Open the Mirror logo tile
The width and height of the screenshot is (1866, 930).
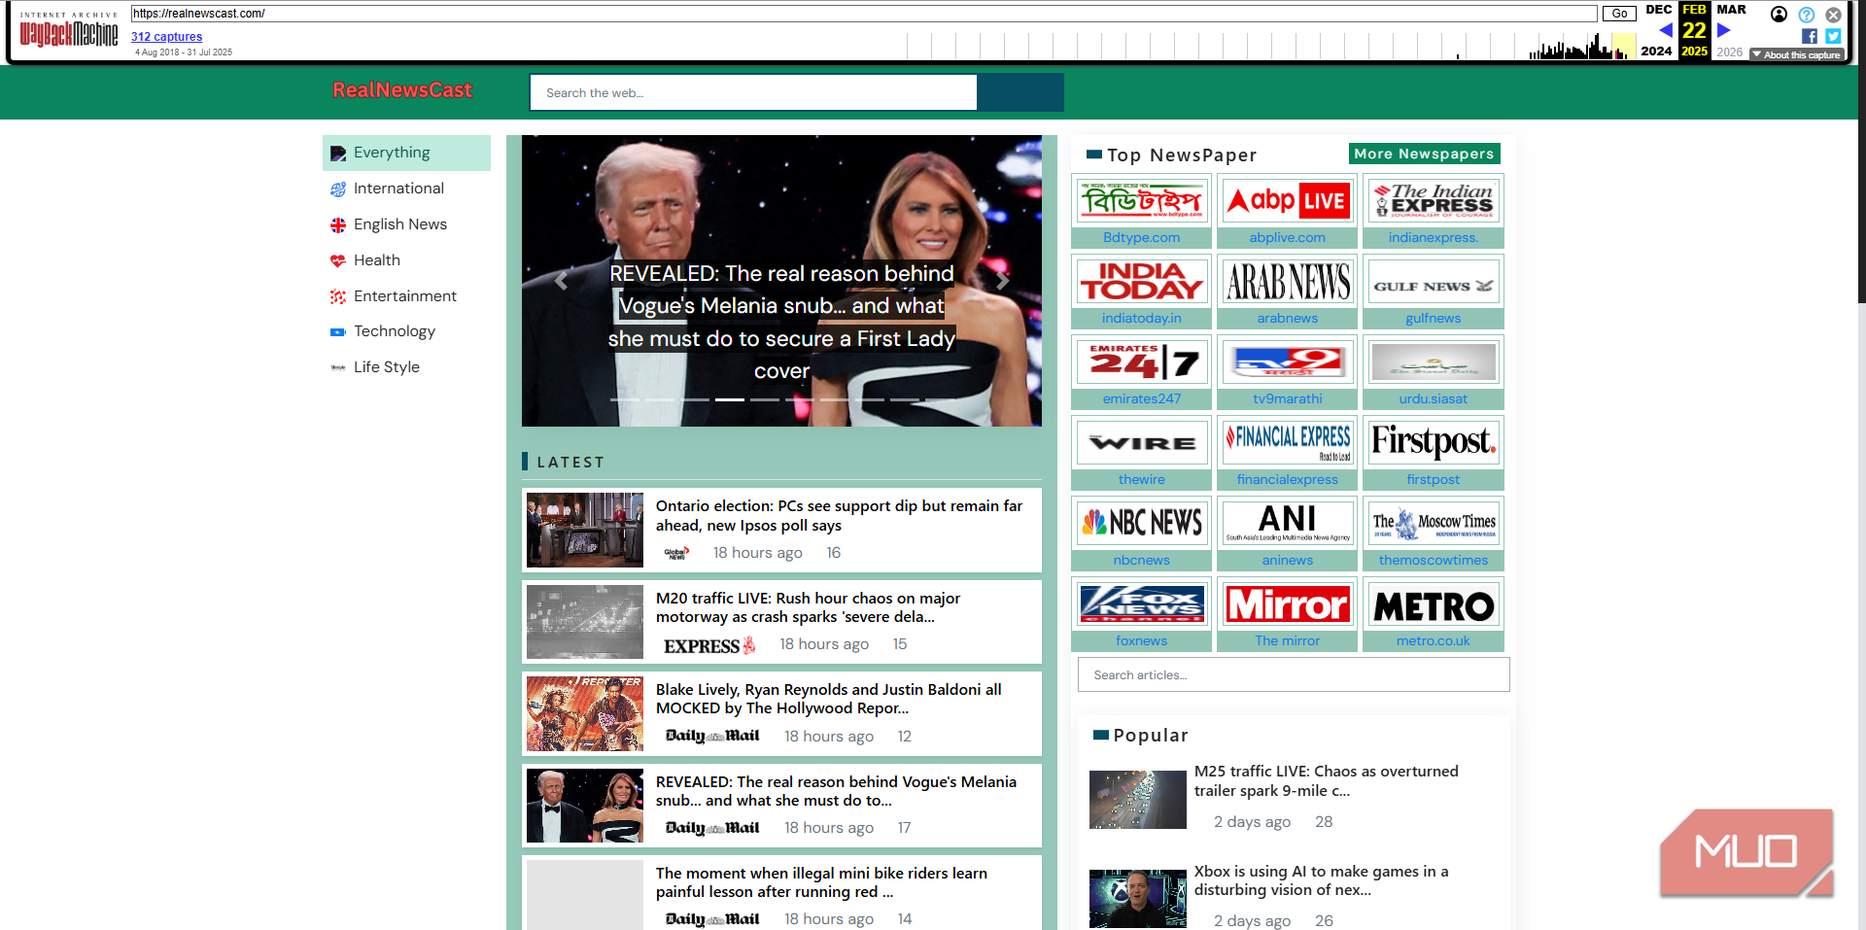coord(1287,604)
